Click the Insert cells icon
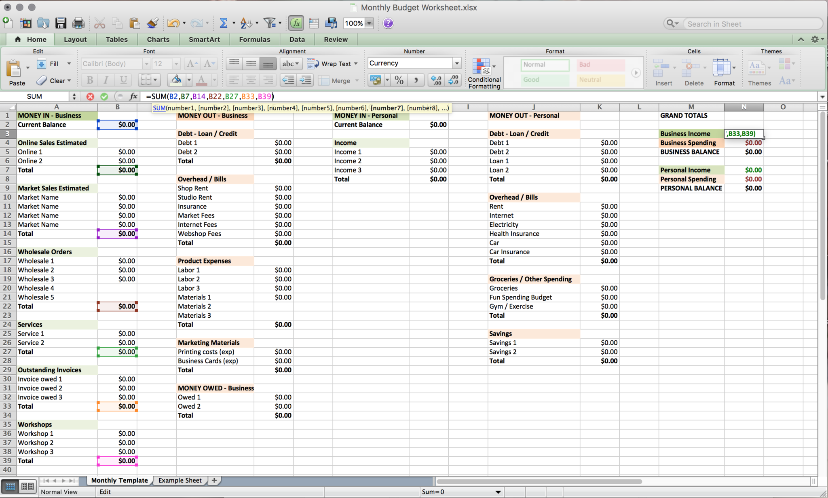Image resolution: width=828 pixels, height=498 pixels. pos(663,72)
